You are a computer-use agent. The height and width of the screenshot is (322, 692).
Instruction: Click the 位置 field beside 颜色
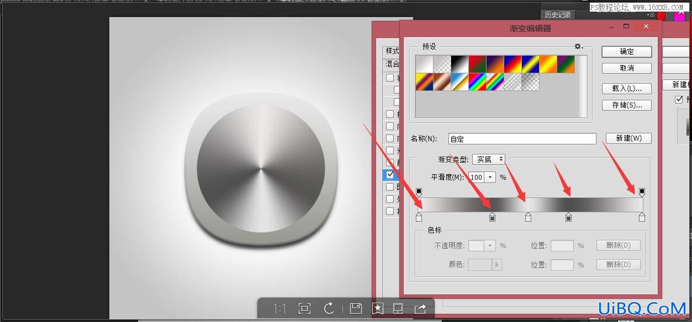[562, 265]
